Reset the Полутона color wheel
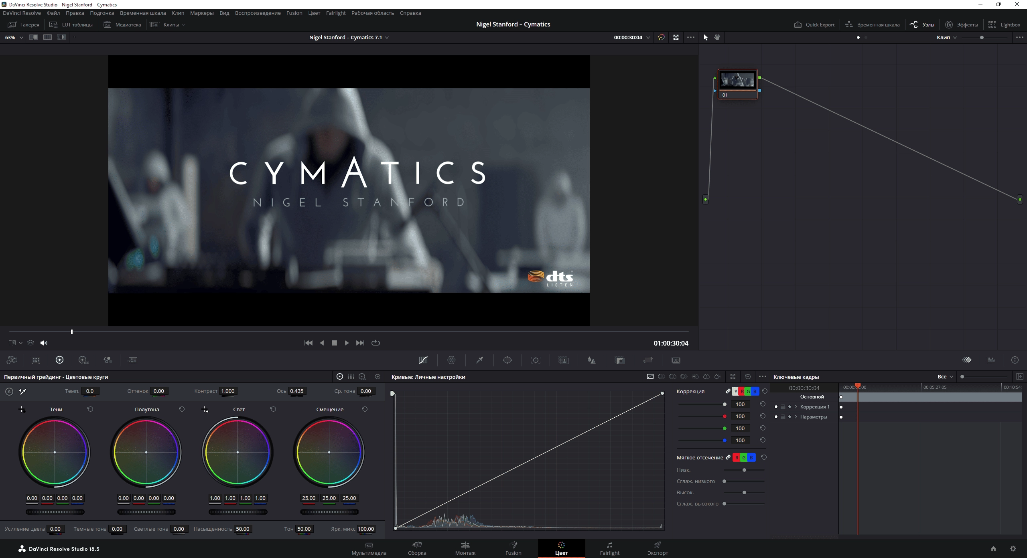Image resolution: width=1027 pixels, height=558 pixels. click(182, 409)
